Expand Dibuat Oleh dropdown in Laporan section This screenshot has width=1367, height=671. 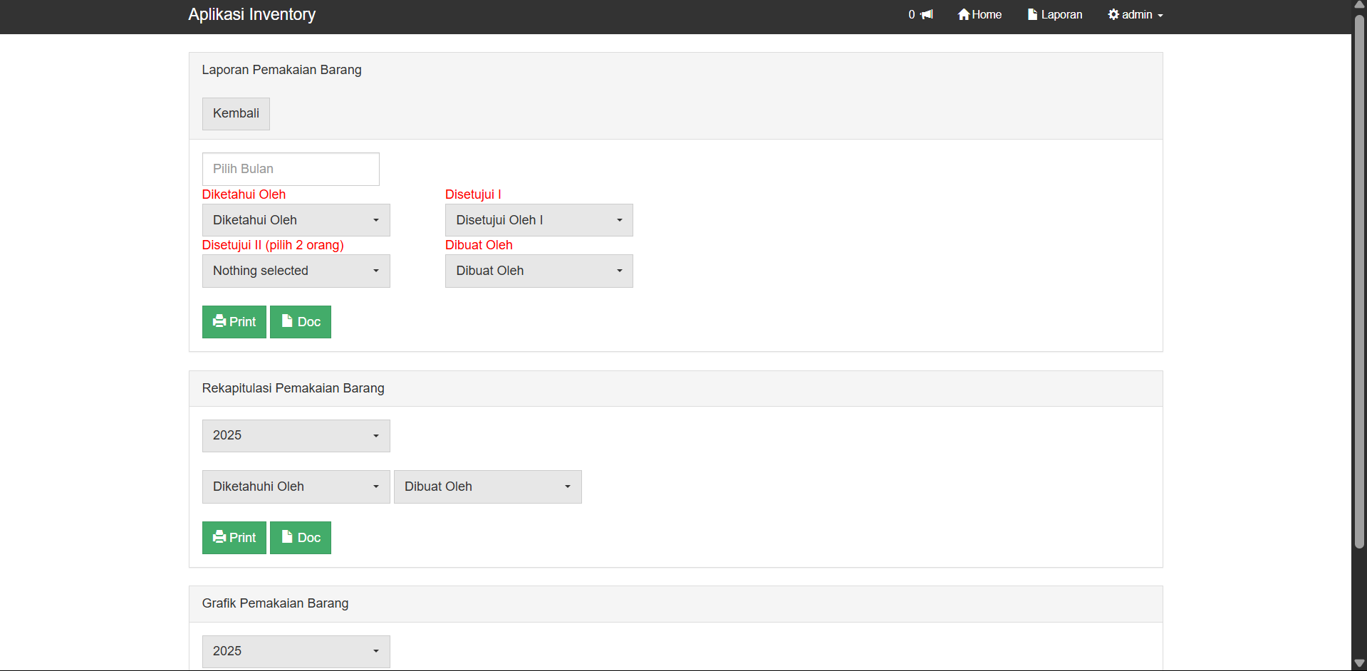point(539,271)
